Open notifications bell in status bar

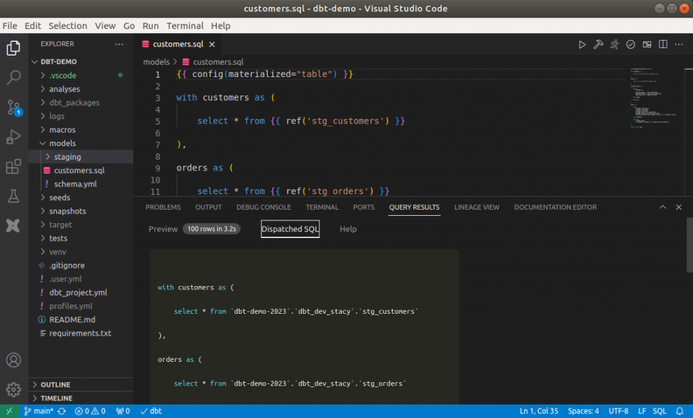(x=679, y=411)
